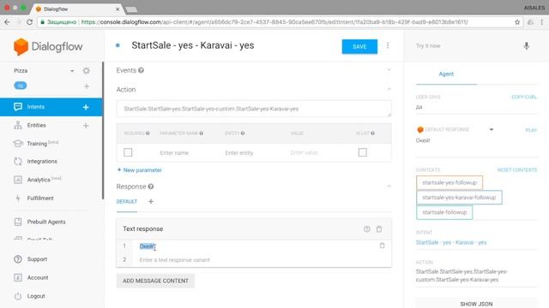
Task: Collapse the Response section chevron
Action: pos(389,187)
